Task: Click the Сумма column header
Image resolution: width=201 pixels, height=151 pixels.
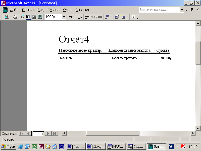Action: 163,50
